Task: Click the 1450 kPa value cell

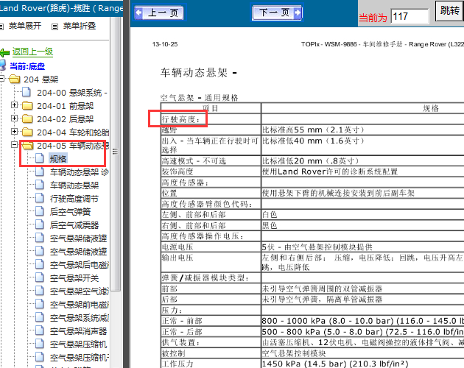Action: point(362,364)
